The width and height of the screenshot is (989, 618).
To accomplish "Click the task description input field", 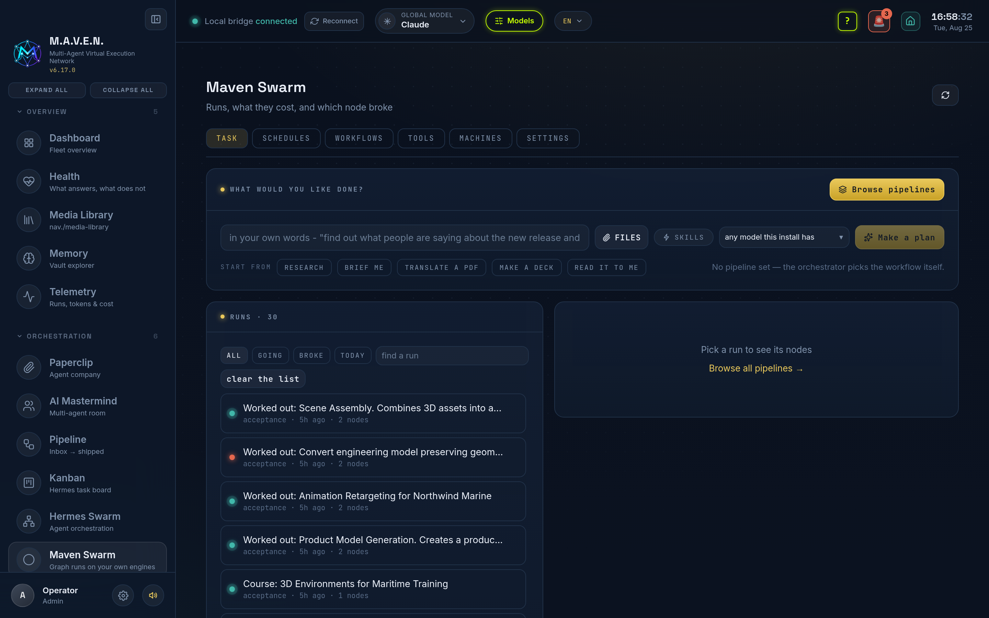I will 404,237.
